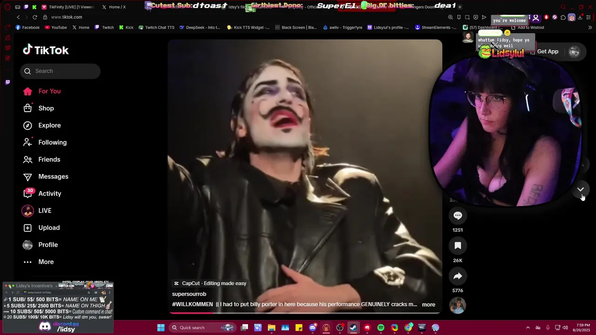Reload the TikTok page
Viewport: 596px width, 335px height.
point(35,17)
